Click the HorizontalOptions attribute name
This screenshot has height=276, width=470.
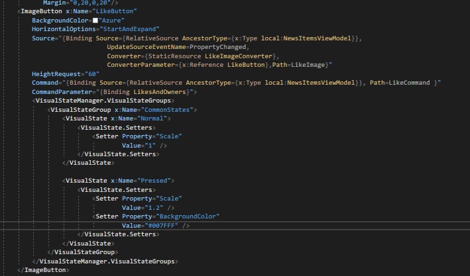coord(64,29)
